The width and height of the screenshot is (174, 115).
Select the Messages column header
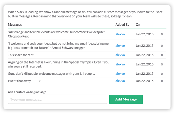[15, 25]
